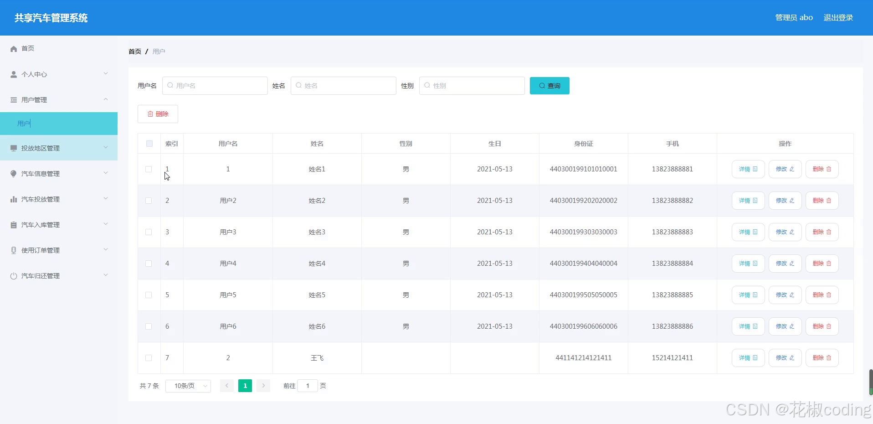The width and height of the screenshot is (873, 424).
Task: Check the row checkbox for 王飞
Action: coord(149,358)
